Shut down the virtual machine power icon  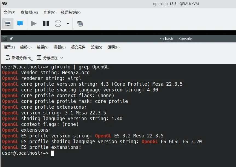(x=58, y=24)
